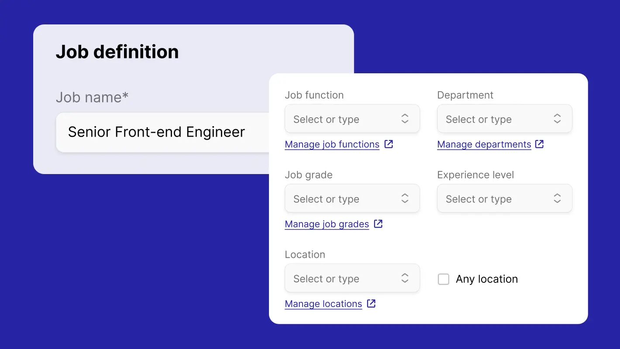This screenshot has height=349, width=620.
Task: Check the Any location checkbox
Action: click(x=443, y=279)
